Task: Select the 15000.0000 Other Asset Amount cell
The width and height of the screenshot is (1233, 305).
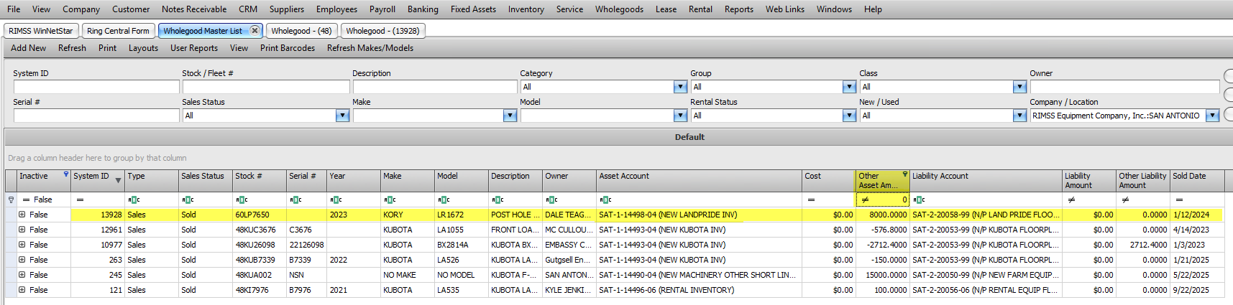Action: pos(882,275)
